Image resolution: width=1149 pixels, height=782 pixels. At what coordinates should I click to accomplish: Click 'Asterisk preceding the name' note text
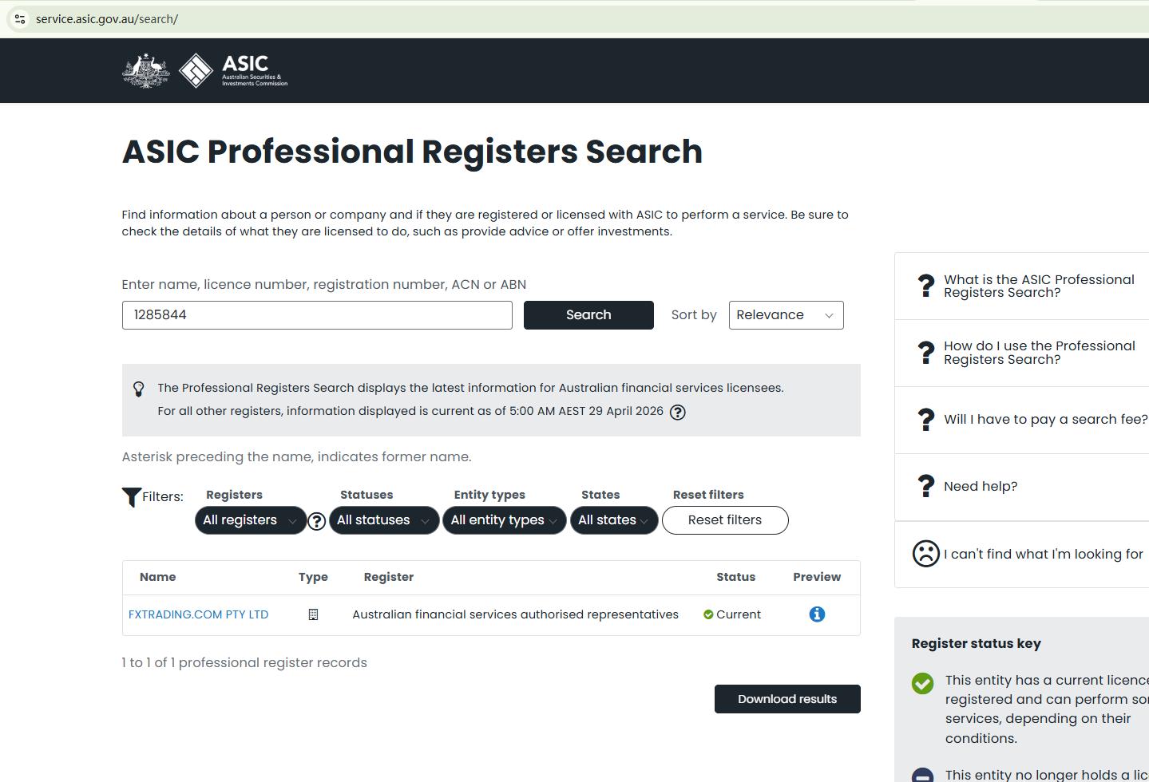coord(296,457)
